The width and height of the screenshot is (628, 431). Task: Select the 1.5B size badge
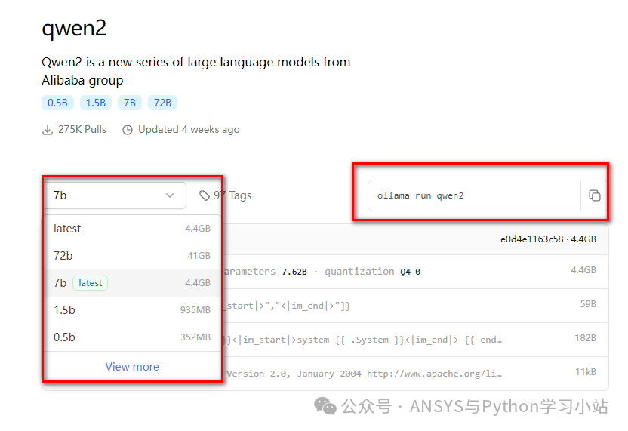point(96,103)
